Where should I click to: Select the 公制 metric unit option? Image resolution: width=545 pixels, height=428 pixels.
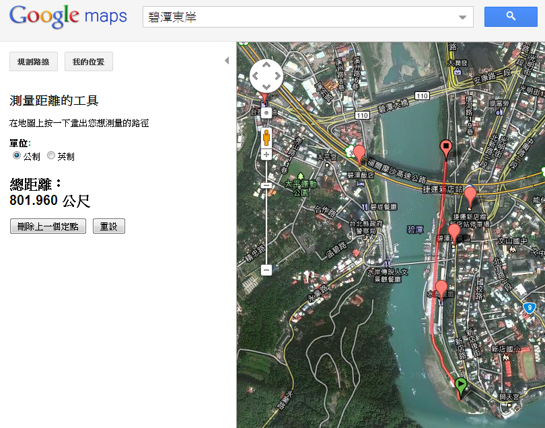pos(17,156)
